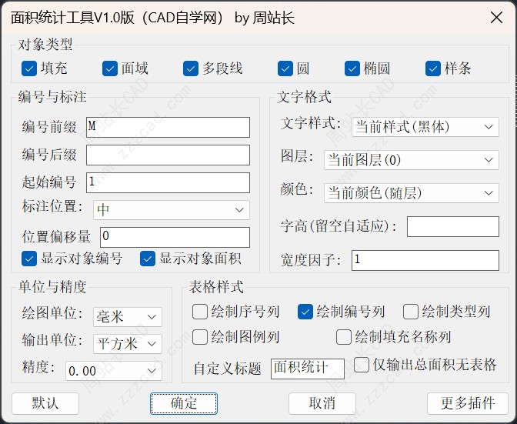
Task: Open the 绘图单位 dropdown
Action: [127, 316]
